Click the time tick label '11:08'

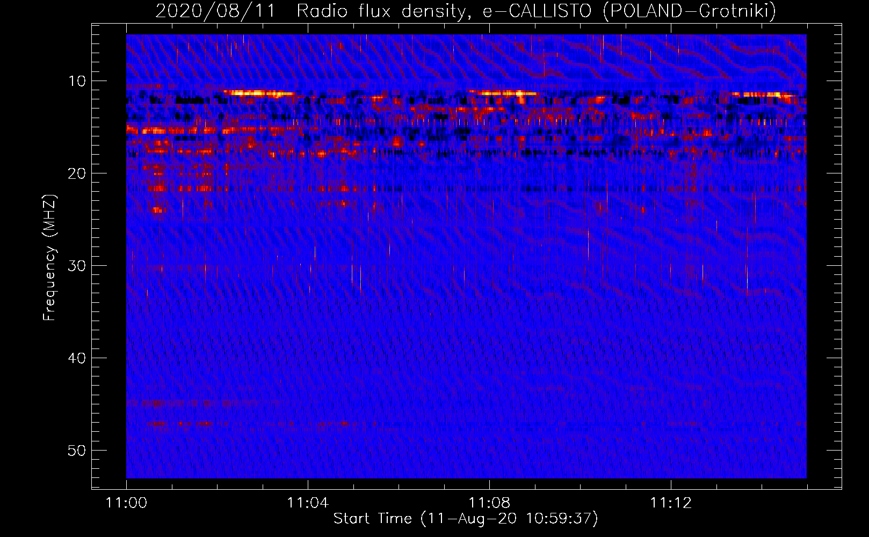(x=489, y=503)
